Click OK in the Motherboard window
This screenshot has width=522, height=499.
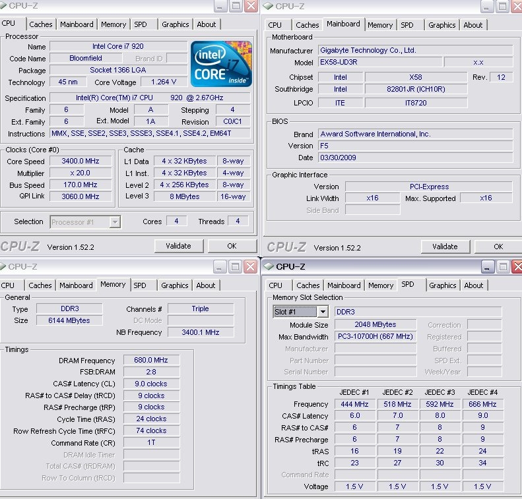click(498, 247)
